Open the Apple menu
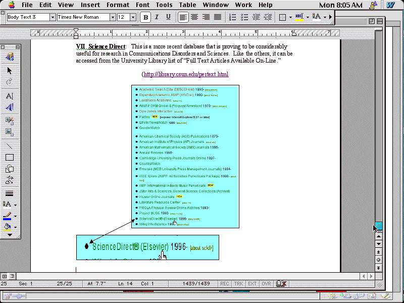 (x=12, y=5)
